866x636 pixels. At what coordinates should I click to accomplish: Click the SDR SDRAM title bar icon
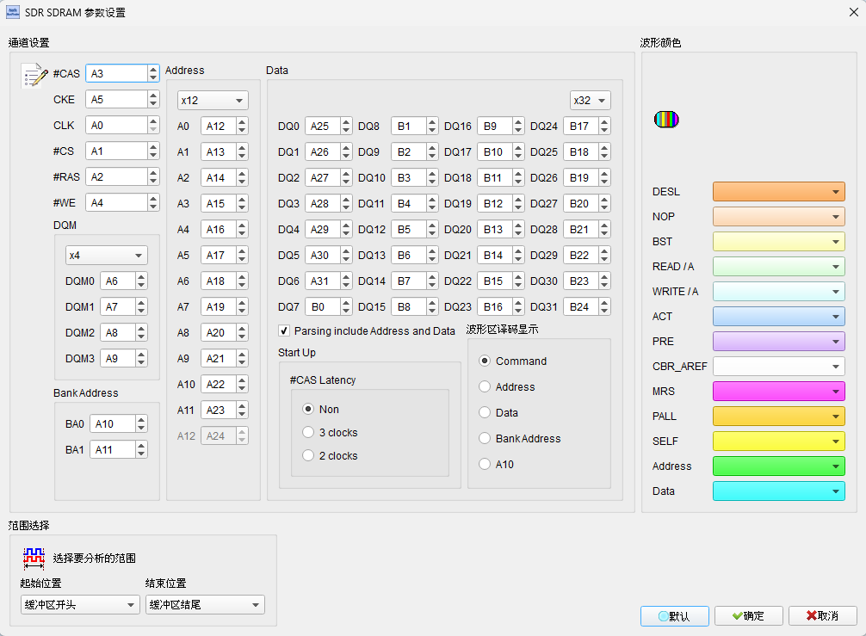pos(13,11)
